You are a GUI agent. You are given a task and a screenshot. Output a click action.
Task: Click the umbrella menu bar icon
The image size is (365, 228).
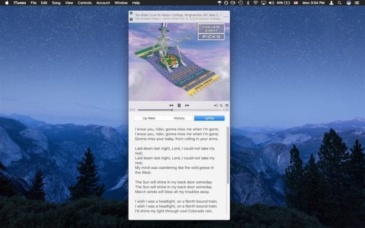click(219, 3)
